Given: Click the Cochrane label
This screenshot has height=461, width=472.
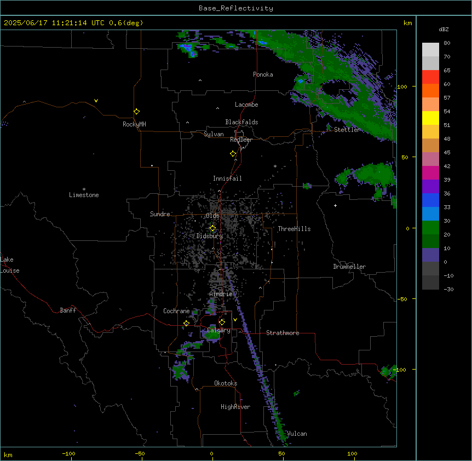Looking at the screenshot, I should pyautogui.click(x=176, y=311).
